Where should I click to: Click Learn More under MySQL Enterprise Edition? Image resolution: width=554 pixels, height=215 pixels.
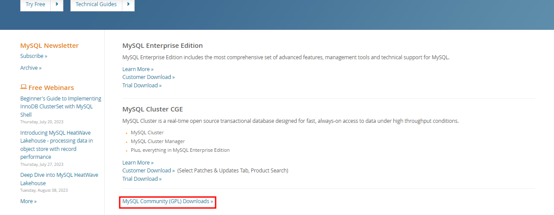click(138, 69)
